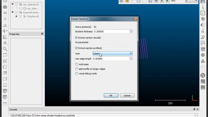Click the pick rotation center cross icon
Image resolution: width=208 pixels, height=117 pixels.
(x=5, y=43)
